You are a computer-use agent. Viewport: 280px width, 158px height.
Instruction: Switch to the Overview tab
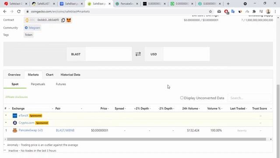tap(14, 75)
